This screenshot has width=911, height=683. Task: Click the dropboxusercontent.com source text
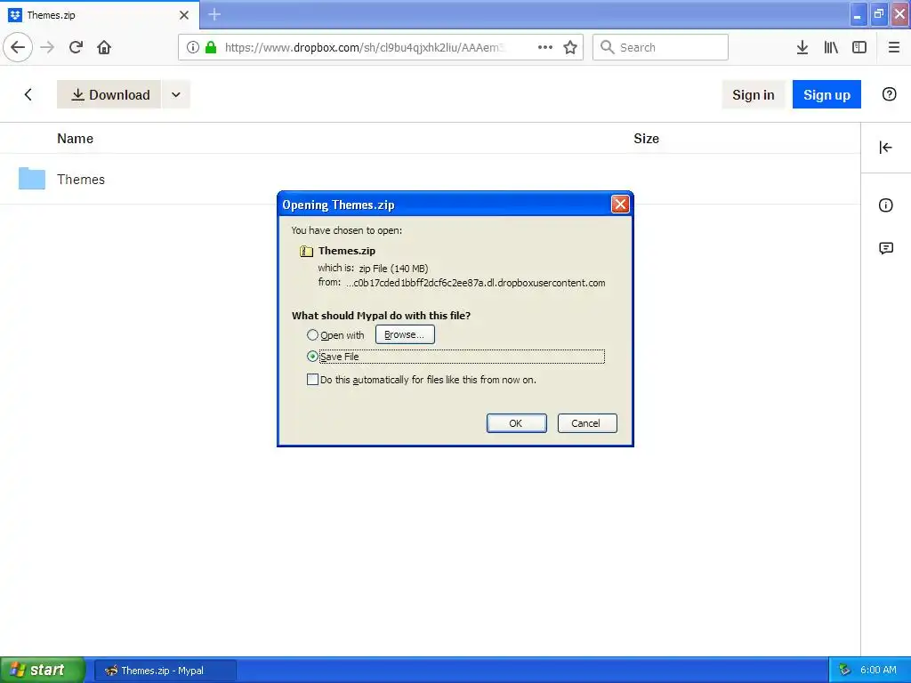click(476, 283)
